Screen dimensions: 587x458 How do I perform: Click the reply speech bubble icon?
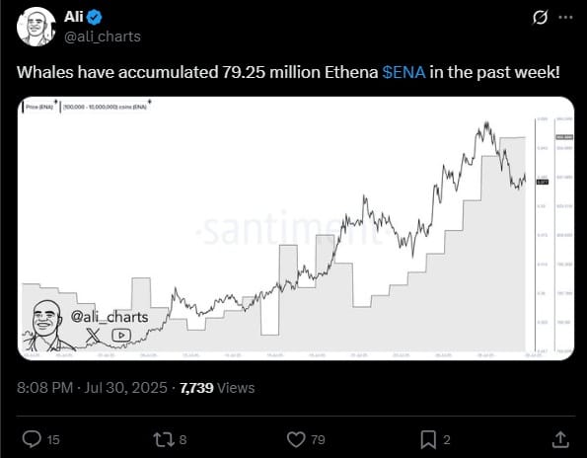(x=32, y=439)
